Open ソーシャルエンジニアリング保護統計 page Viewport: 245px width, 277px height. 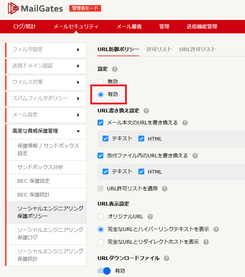46,255
